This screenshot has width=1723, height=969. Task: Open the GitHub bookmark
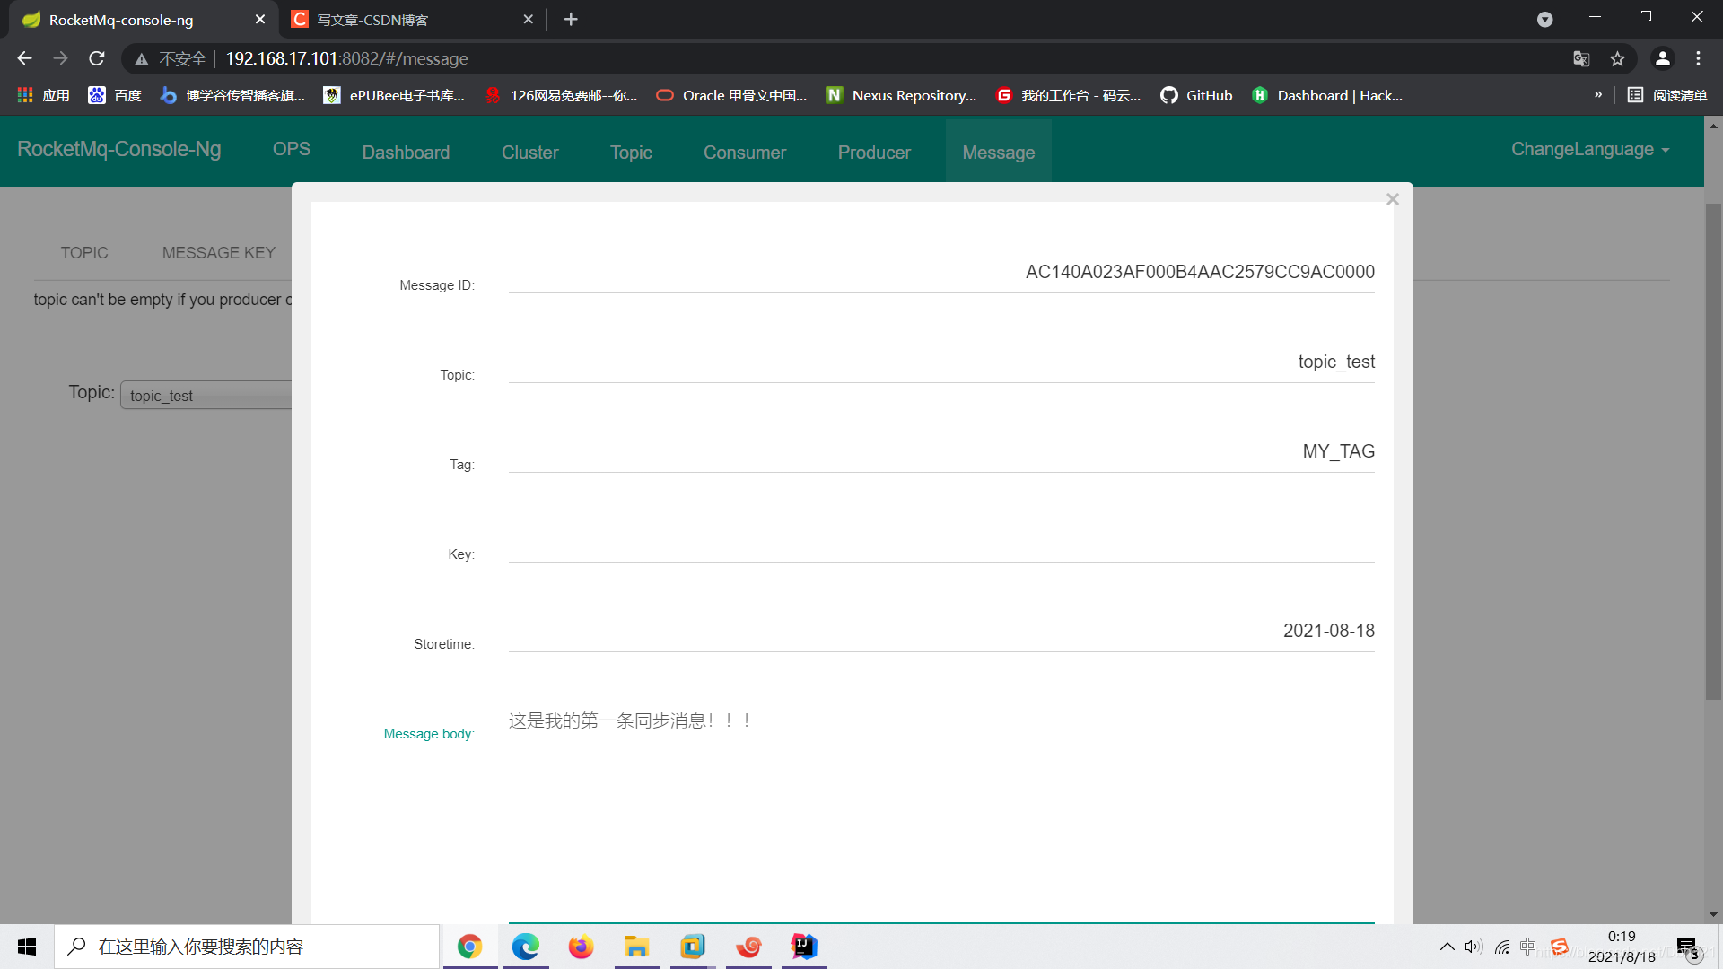click(1196, 95)
